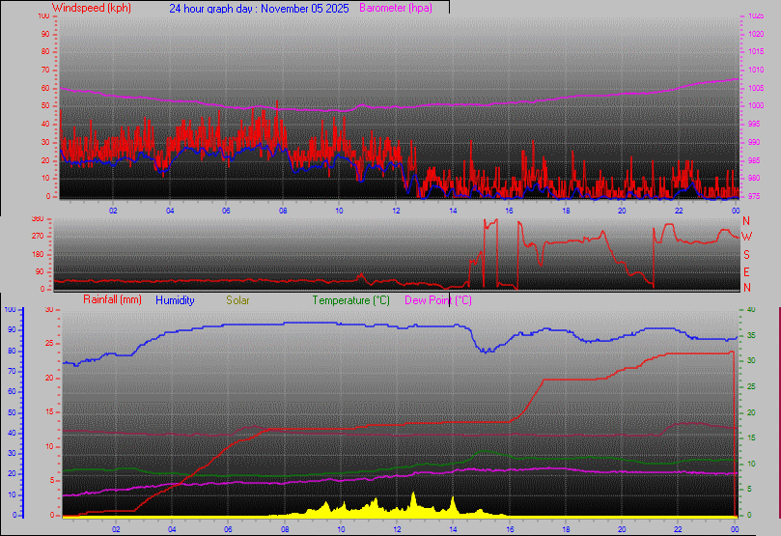This screenshot has height=536, width=781.
Task: Click hour label "10" under the rainfall chart
Action: click(x=341, y=529)
